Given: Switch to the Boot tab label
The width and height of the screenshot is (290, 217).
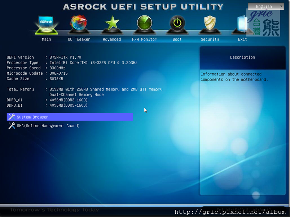Looking at the screenshot, I should click(x=177, y=39).
